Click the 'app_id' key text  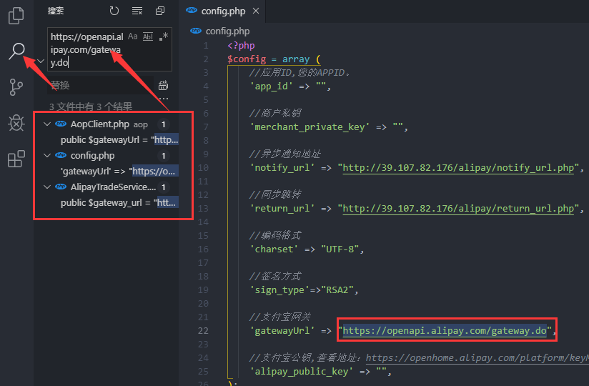(x=271, y=86)
